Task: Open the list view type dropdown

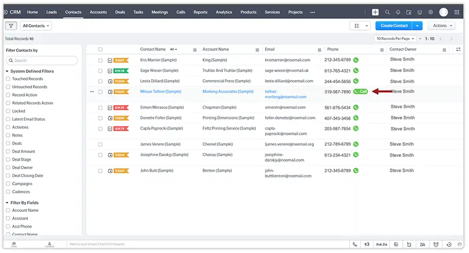Action: (x=360, y=26)
